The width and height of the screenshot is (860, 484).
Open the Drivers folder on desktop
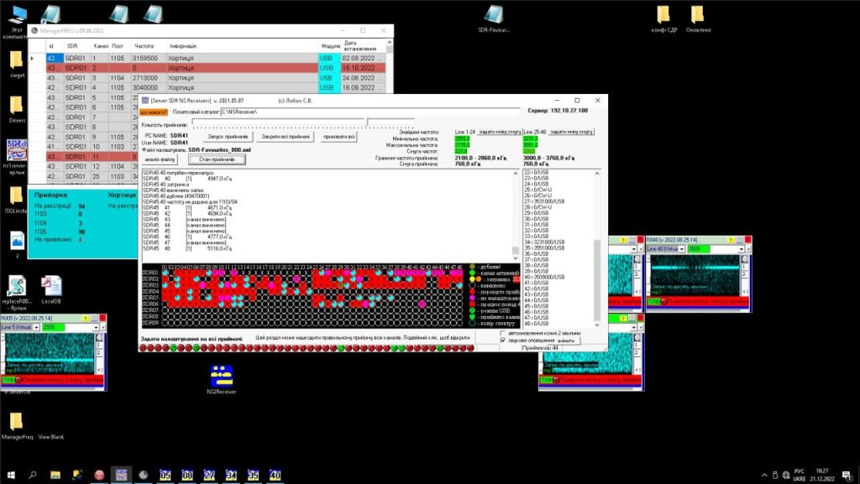[17, 106]
